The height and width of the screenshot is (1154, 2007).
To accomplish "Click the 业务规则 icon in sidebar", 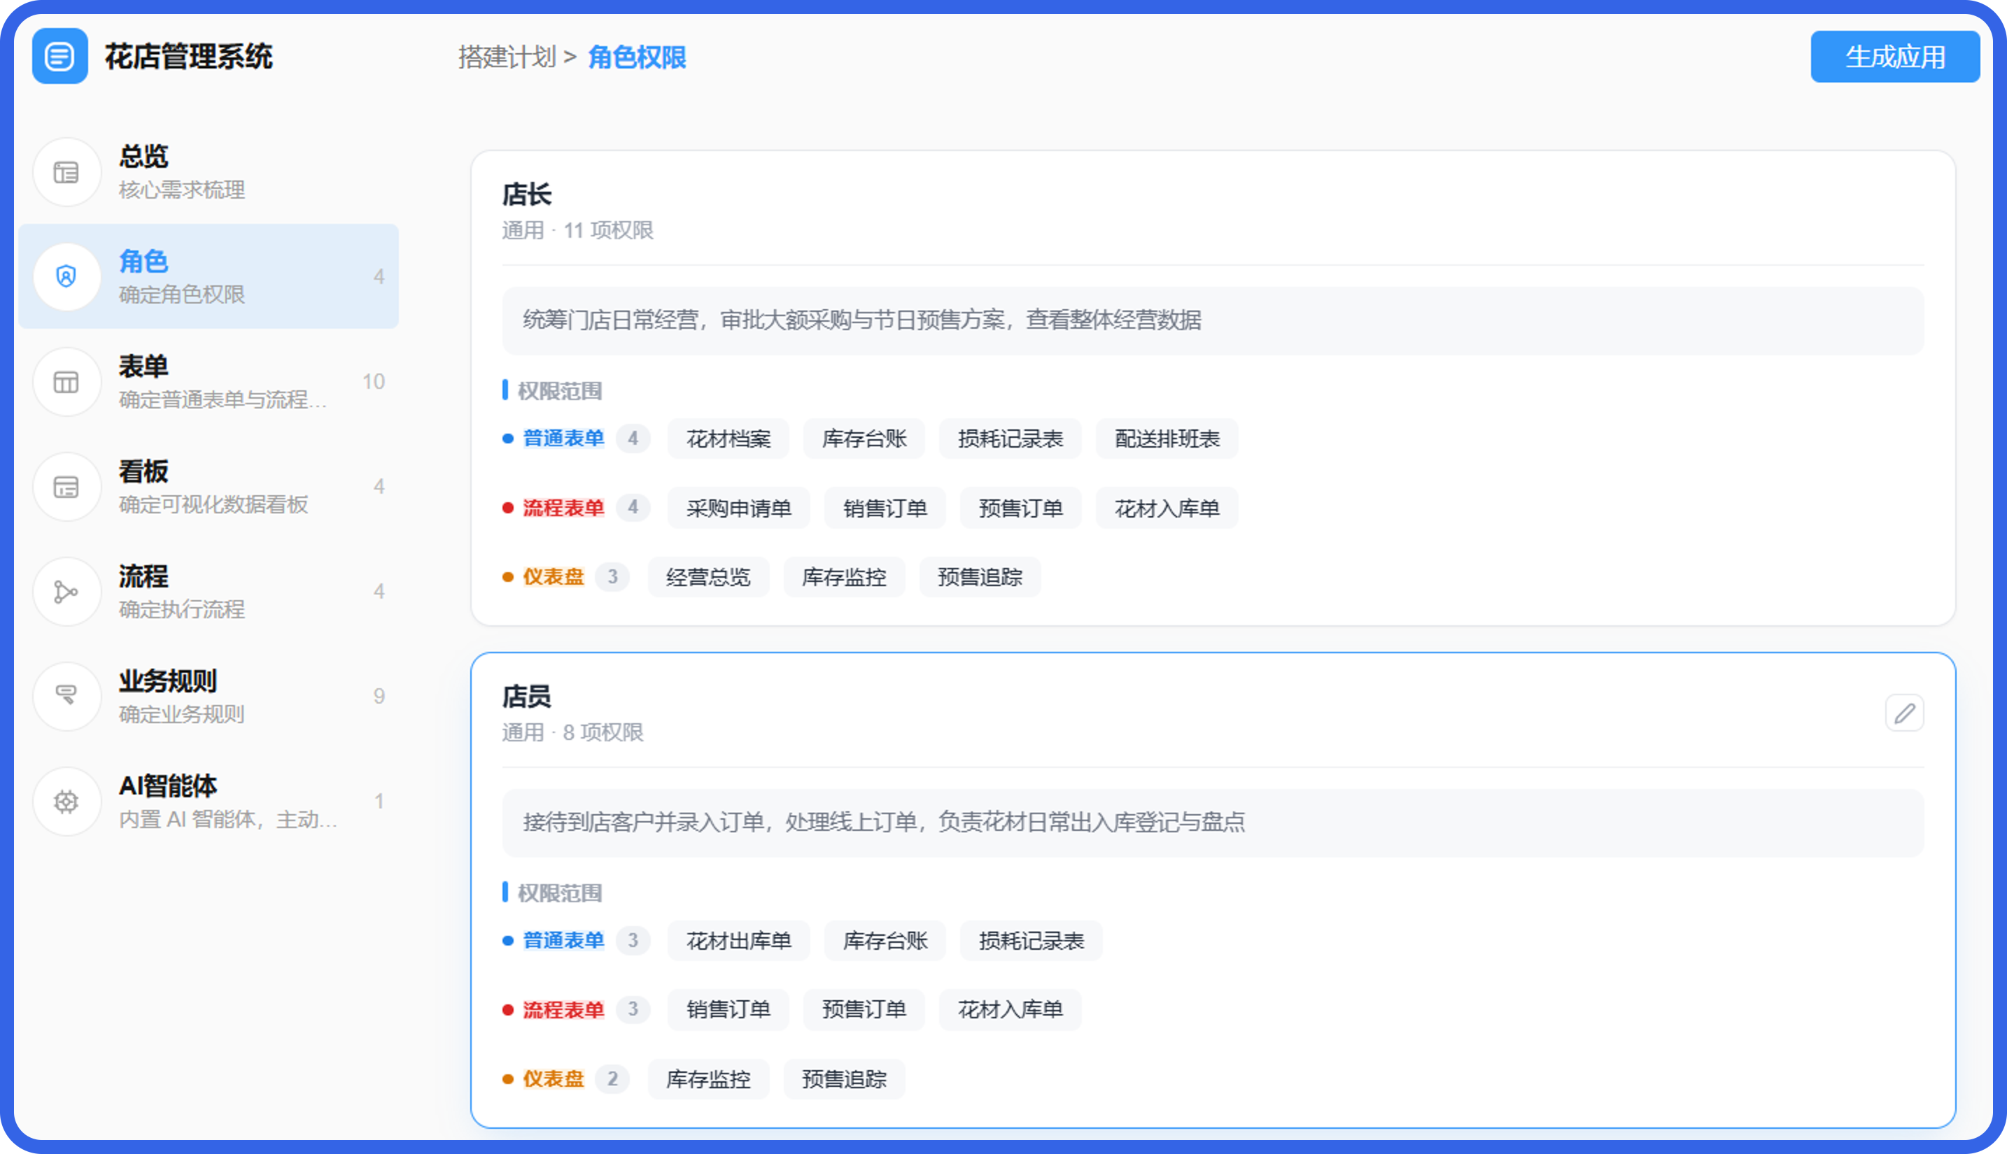I will coord(66,697).
